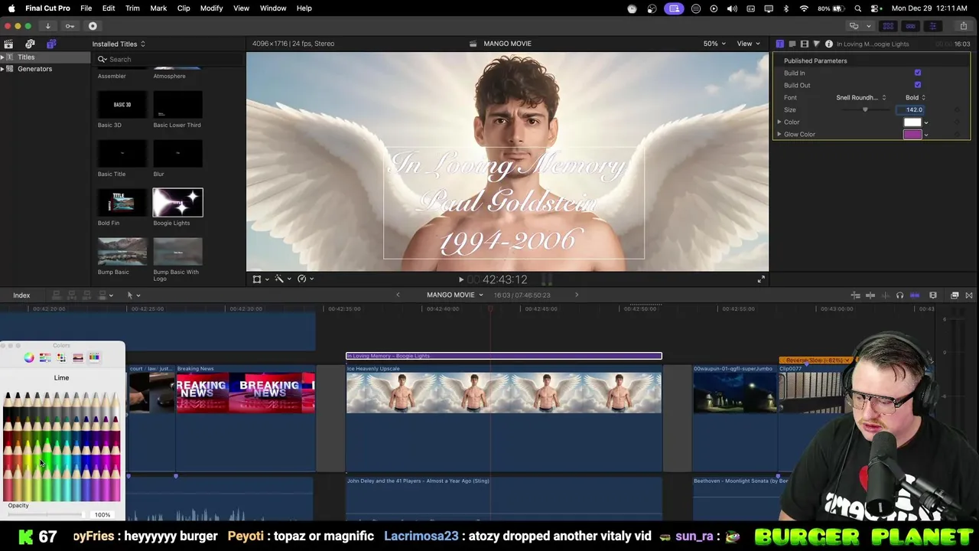Uncheck the Build In checkbox

coord(918,73)
